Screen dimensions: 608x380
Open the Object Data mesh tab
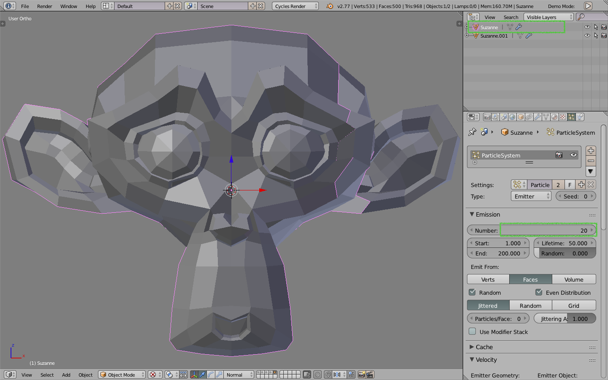coord(546,117)
